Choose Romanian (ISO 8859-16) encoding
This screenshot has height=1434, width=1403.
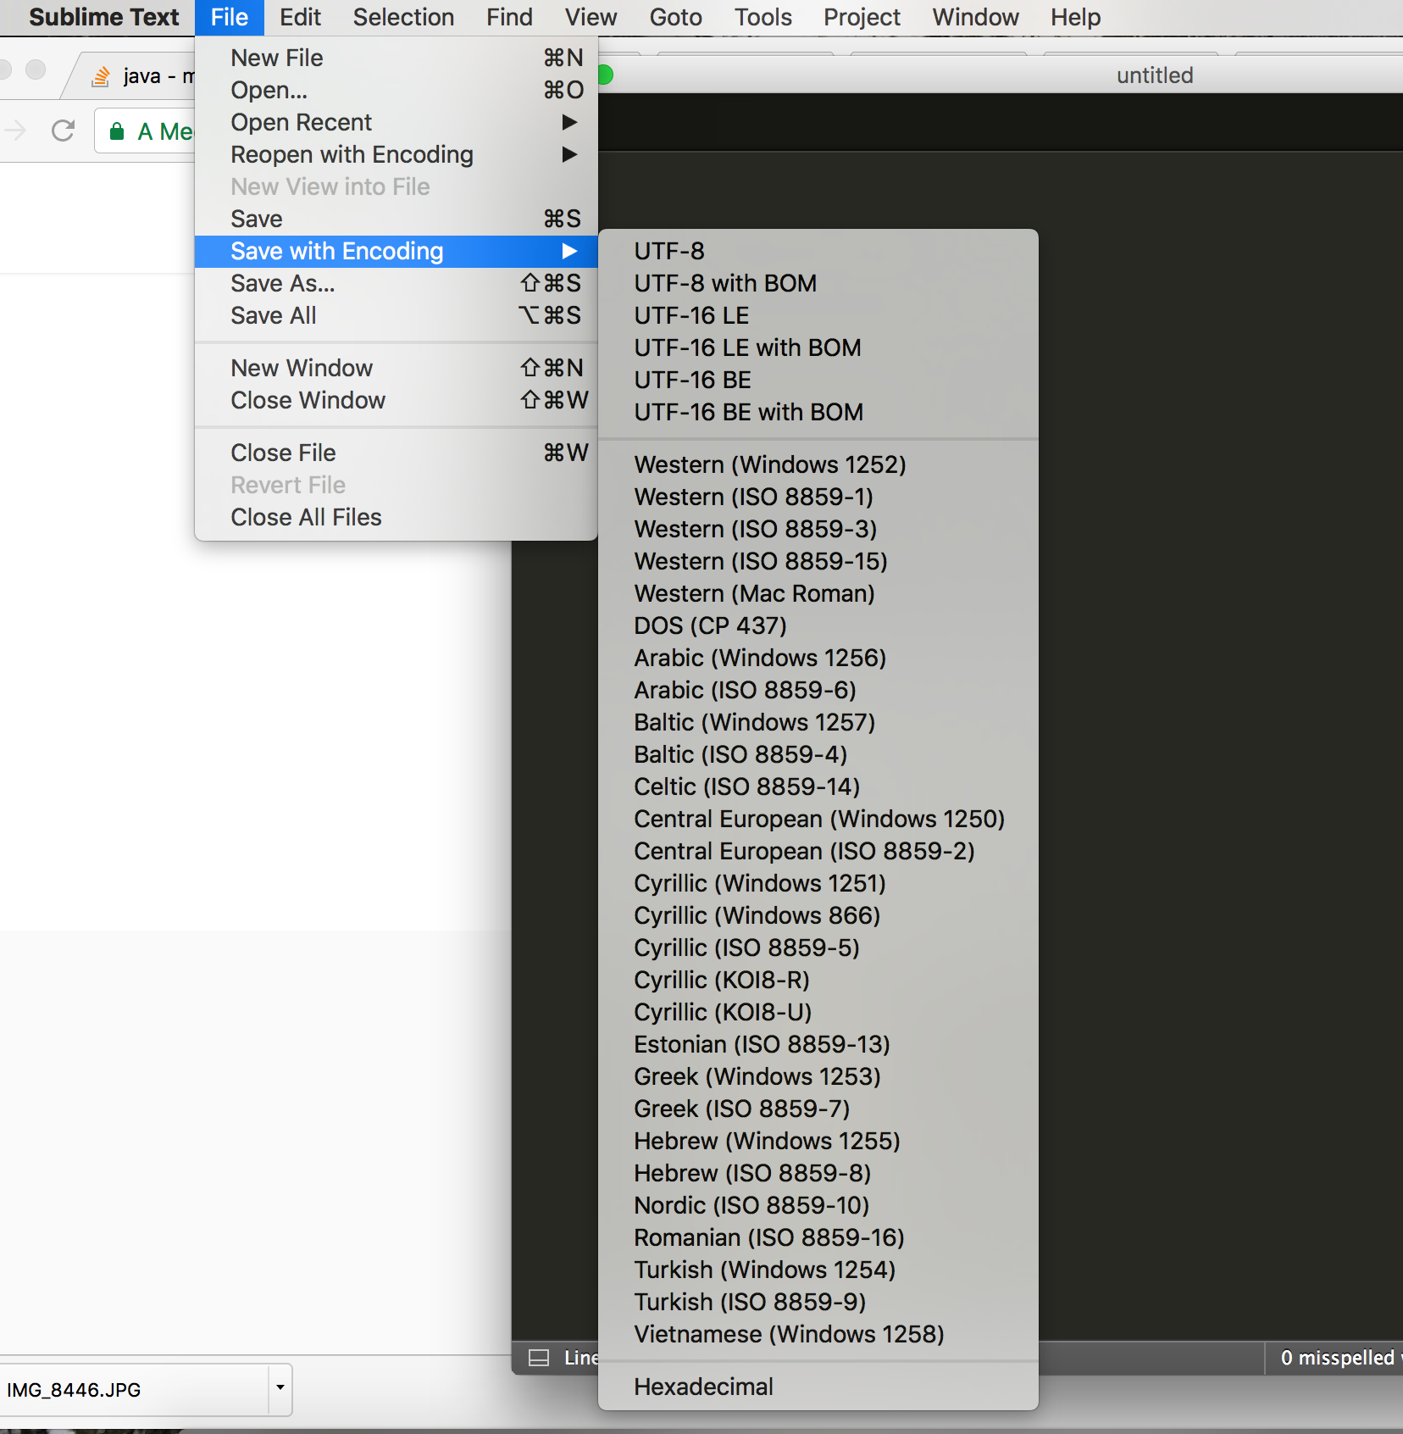[x=818, y=1237]
